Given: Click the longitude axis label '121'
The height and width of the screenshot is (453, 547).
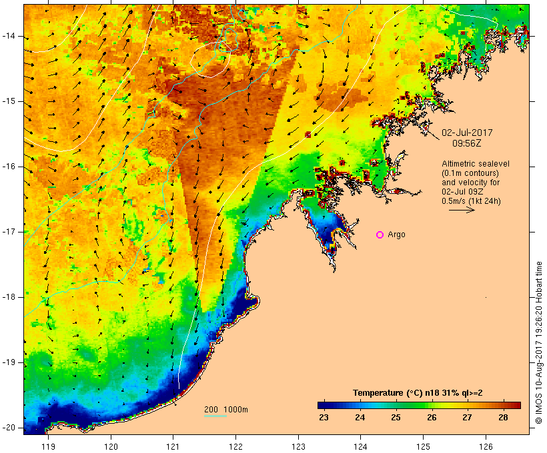Looking at the screenshot, I should 173,446.
